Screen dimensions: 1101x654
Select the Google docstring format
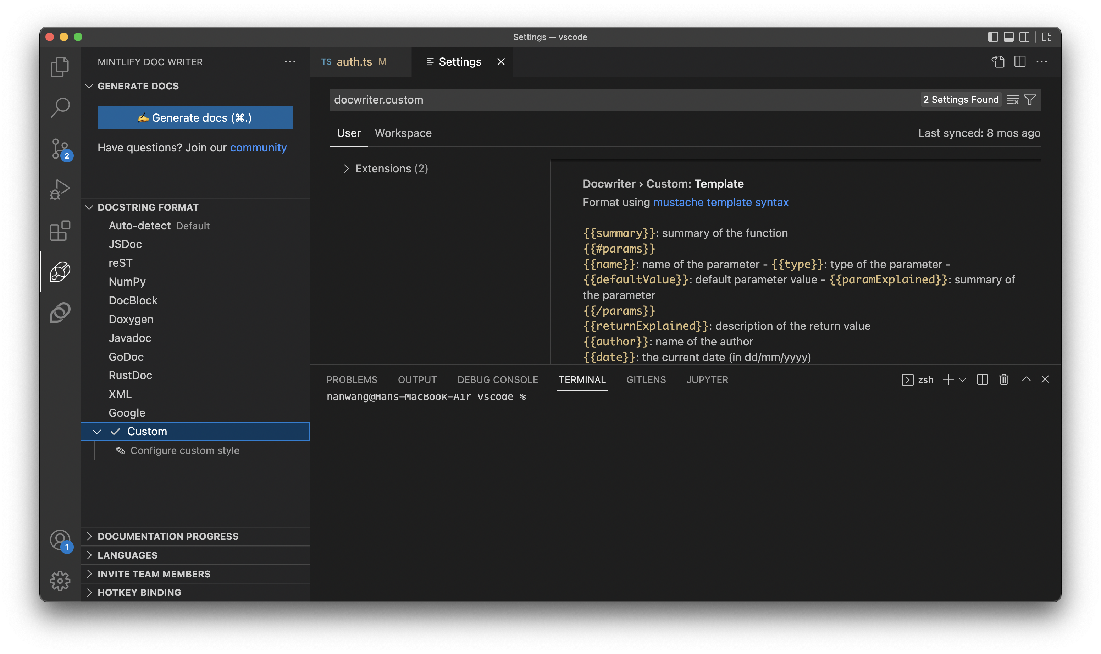click(127, 412)
